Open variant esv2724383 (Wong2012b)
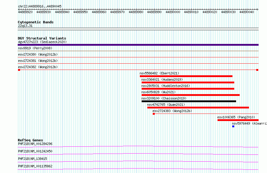 coord(172,111)
